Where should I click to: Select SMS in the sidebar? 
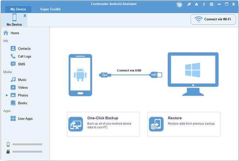21,64
